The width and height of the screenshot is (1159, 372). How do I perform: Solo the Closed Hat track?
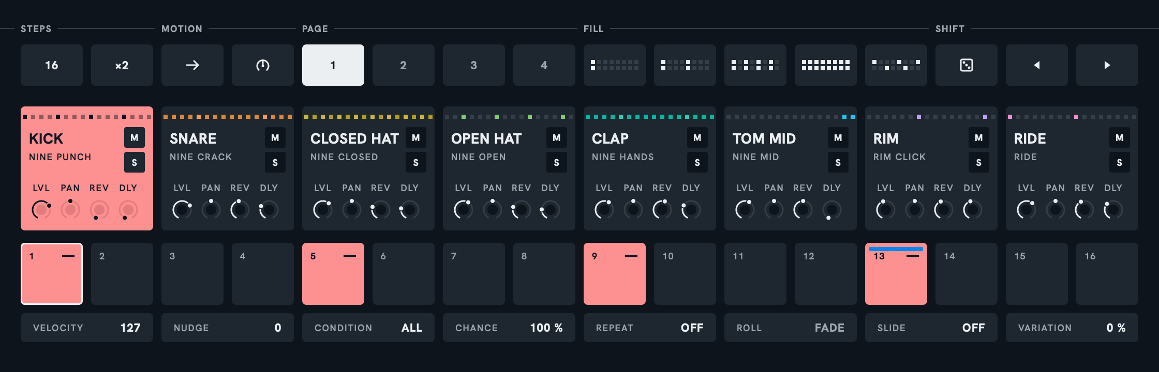tap(416, 163)
